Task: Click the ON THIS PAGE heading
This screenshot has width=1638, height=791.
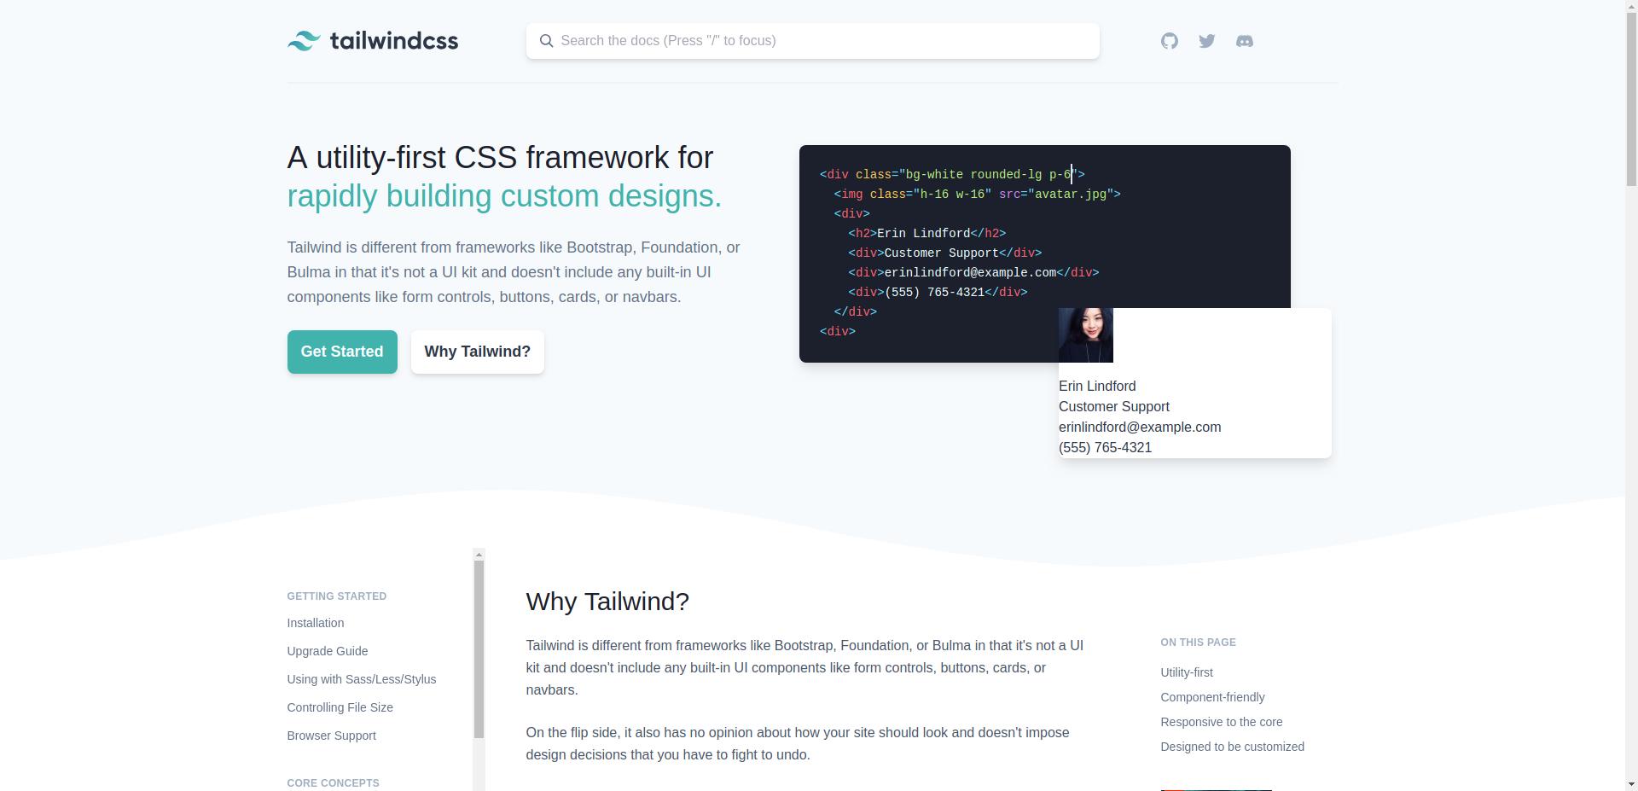Action: click(x=1199, y=643)
